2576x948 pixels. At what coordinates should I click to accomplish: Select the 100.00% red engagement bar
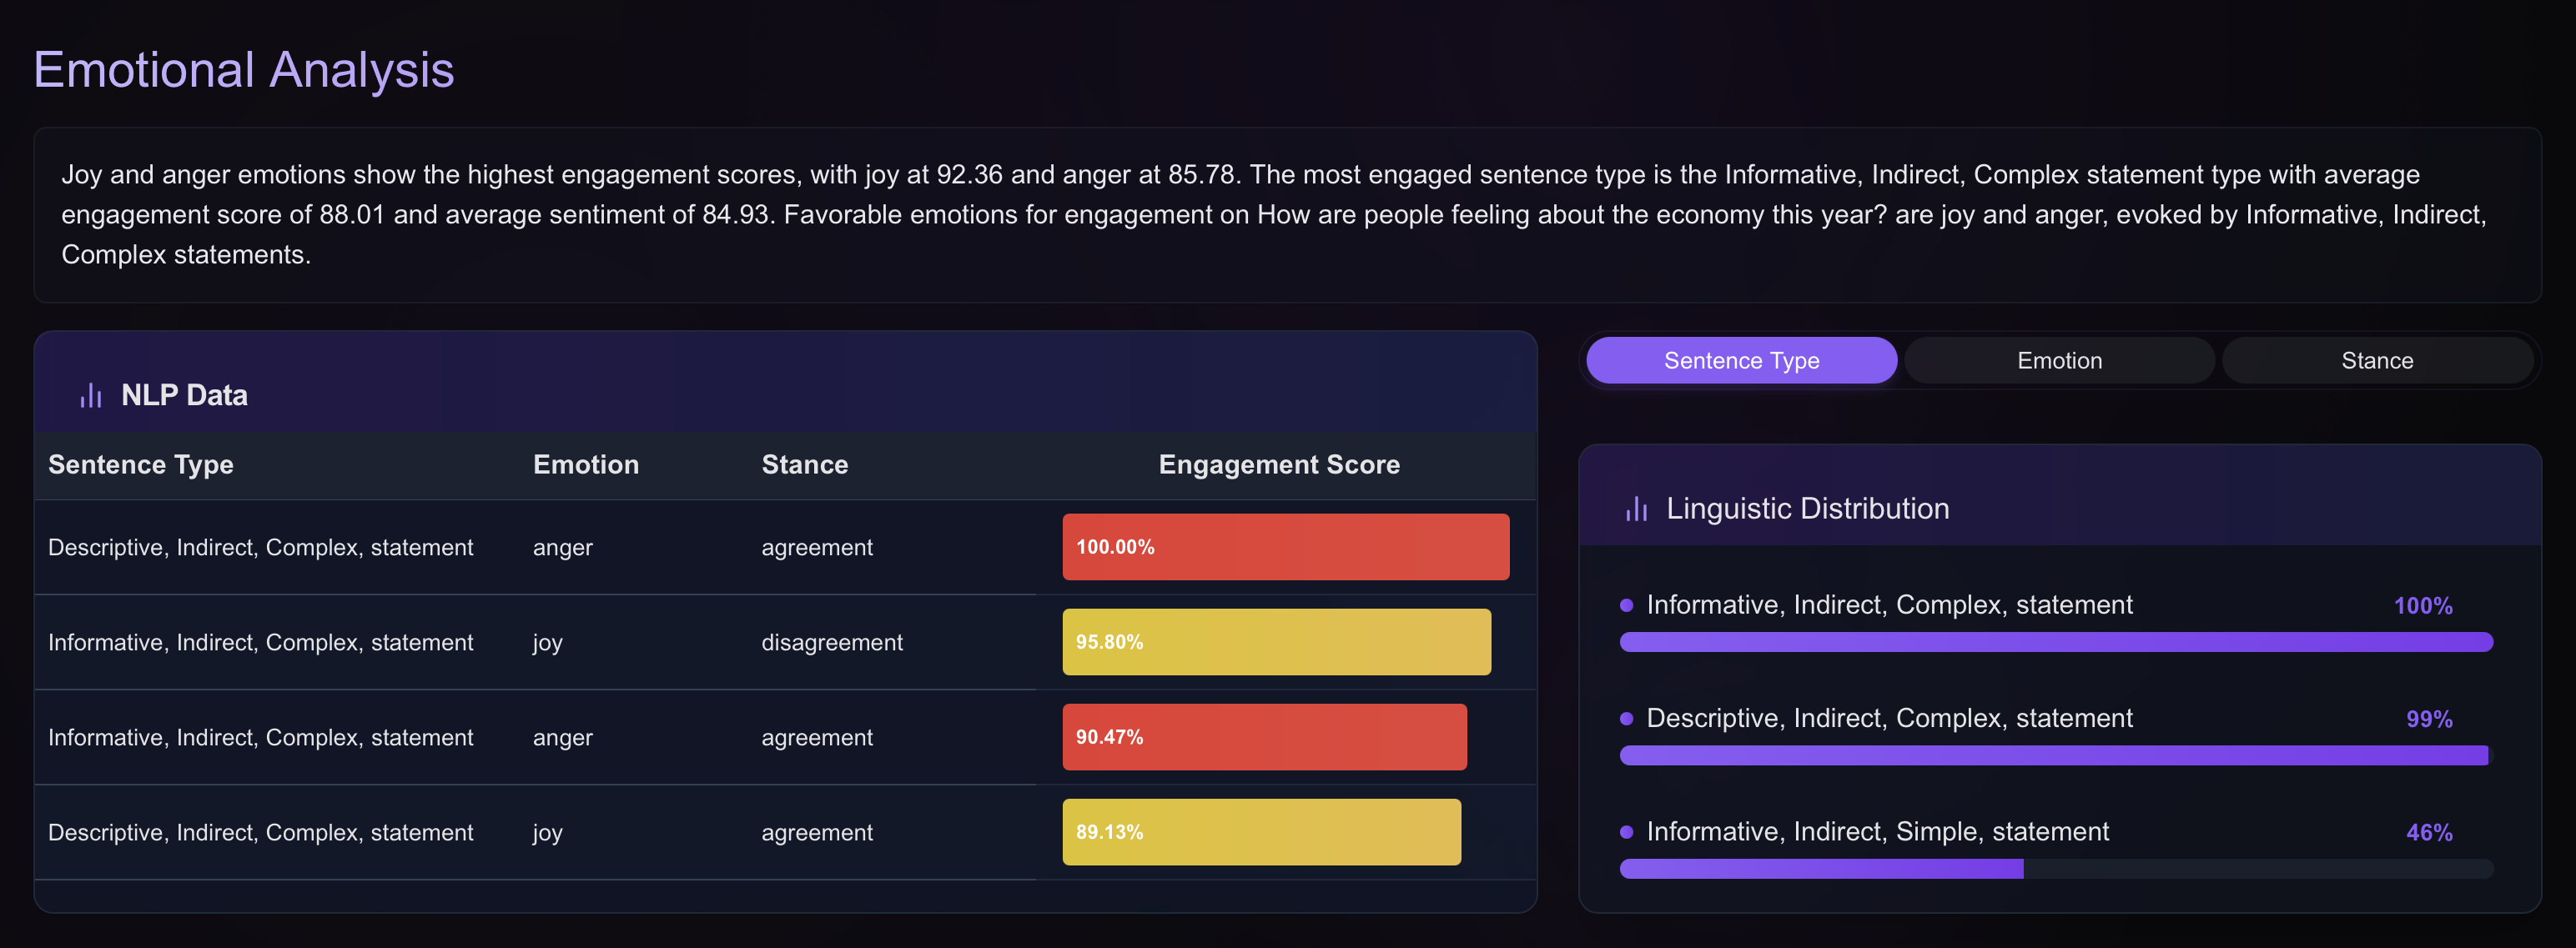1286,546
